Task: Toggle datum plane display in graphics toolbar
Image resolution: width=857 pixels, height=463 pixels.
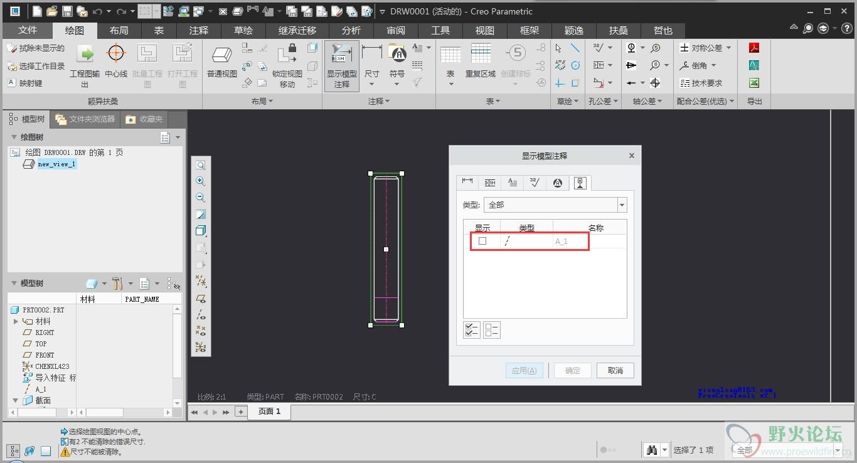Action: pos(201,298)
